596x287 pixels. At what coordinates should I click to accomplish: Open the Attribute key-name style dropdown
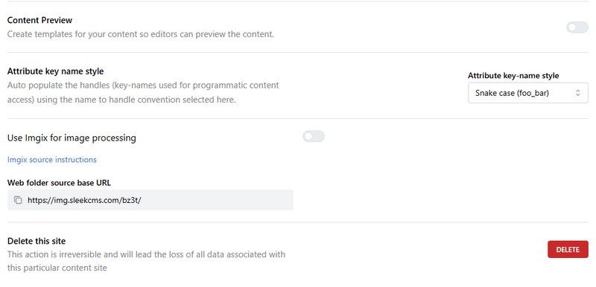pos(528,93)
